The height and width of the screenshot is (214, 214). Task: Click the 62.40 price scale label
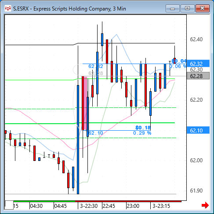[x=196, y=39]
